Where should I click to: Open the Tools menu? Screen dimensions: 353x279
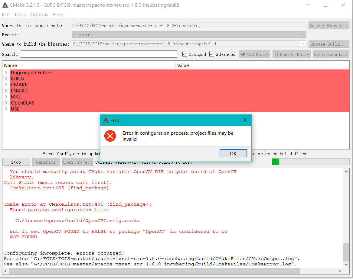tap(20, 14)
